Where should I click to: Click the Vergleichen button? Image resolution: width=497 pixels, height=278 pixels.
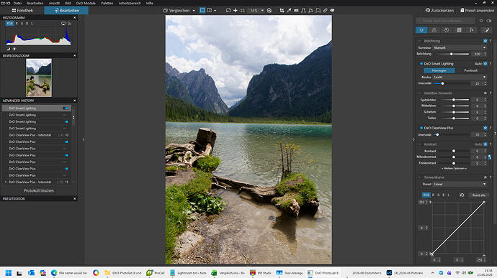tap(176, 11)
